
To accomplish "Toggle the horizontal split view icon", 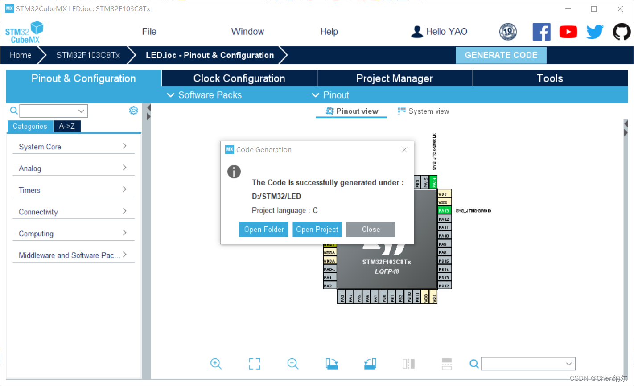I will pyautogui.click(x=447, y=364).
